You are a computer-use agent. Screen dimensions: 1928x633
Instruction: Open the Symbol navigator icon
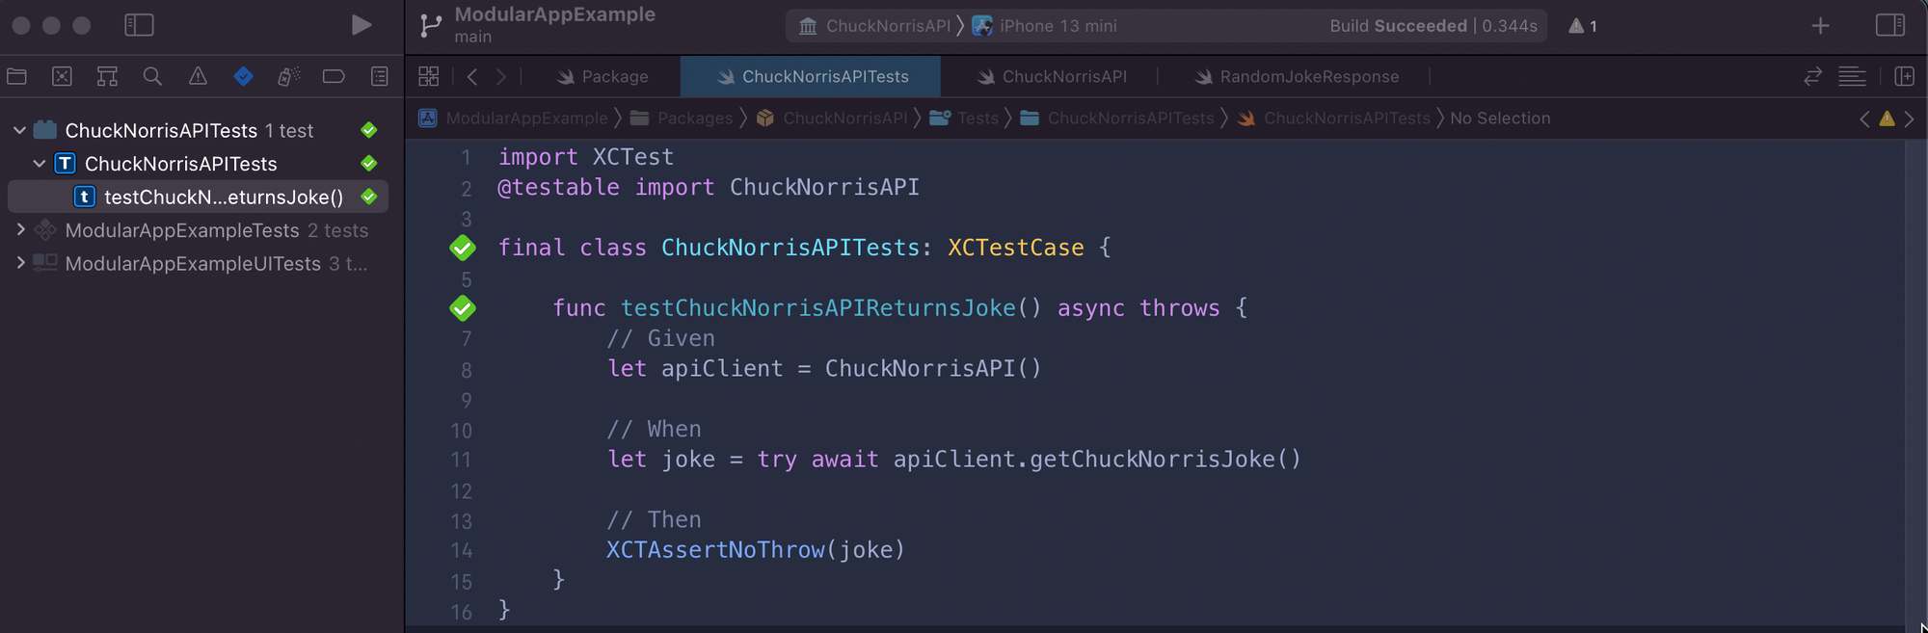pyautogui.click(x=107, y=76)
